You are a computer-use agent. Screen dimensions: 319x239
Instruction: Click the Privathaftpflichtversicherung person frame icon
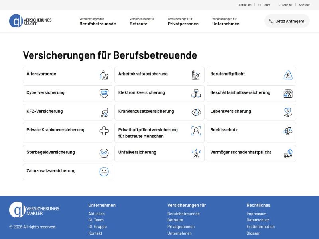pos(196,131)
